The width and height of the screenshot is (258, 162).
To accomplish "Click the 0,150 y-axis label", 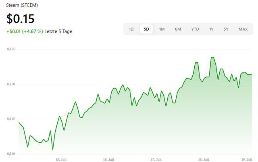I will point(11,84).
